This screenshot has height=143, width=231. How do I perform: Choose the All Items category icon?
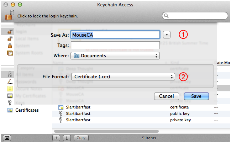(10, 74)
